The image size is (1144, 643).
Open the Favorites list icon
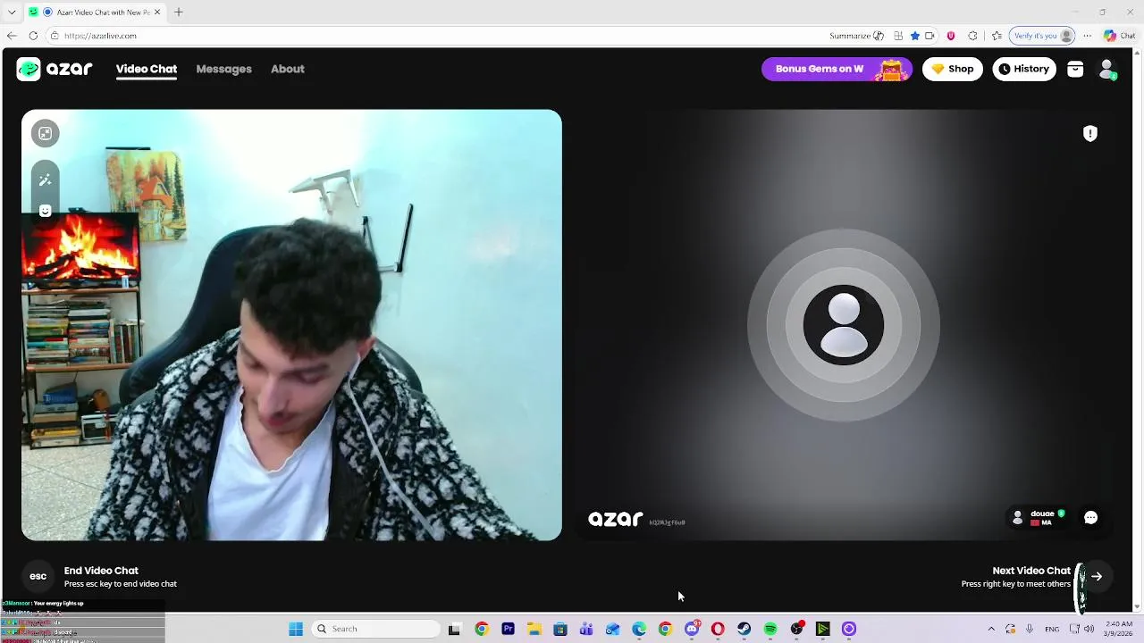pyautogui.click(x=997, y=36)
